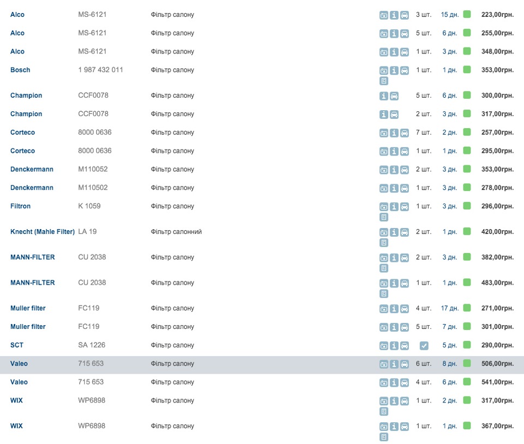Open Champion brand link in 300,00грн. row
This screenshot has height=444, width=524.
(26, 95)
